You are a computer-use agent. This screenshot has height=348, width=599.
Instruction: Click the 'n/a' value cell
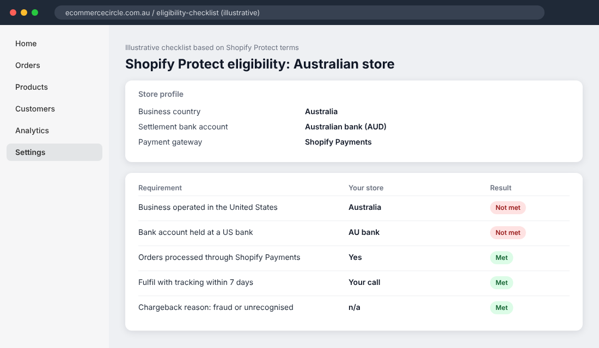[x=354, y=307]
